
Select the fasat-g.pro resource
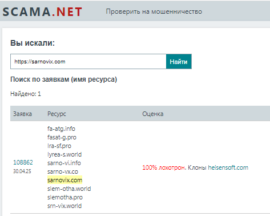click(x=62, y=137)
